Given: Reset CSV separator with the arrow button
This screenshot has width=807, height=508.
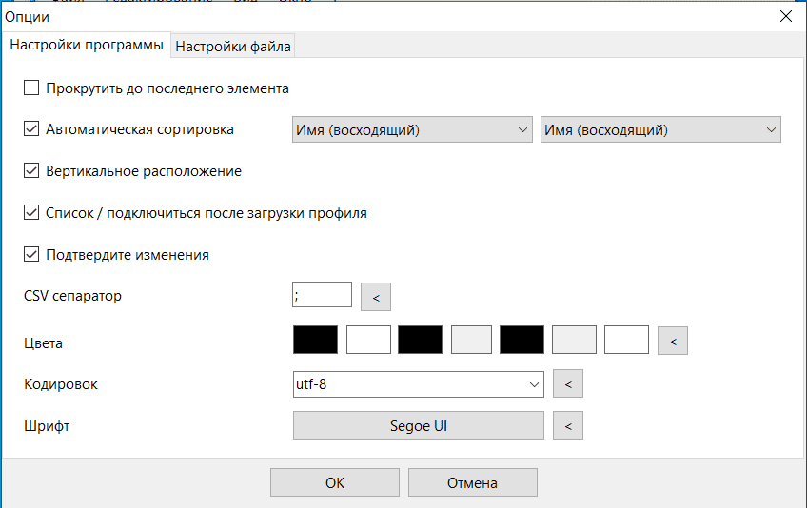Looking at the screenshot, I should click(376, 298).
